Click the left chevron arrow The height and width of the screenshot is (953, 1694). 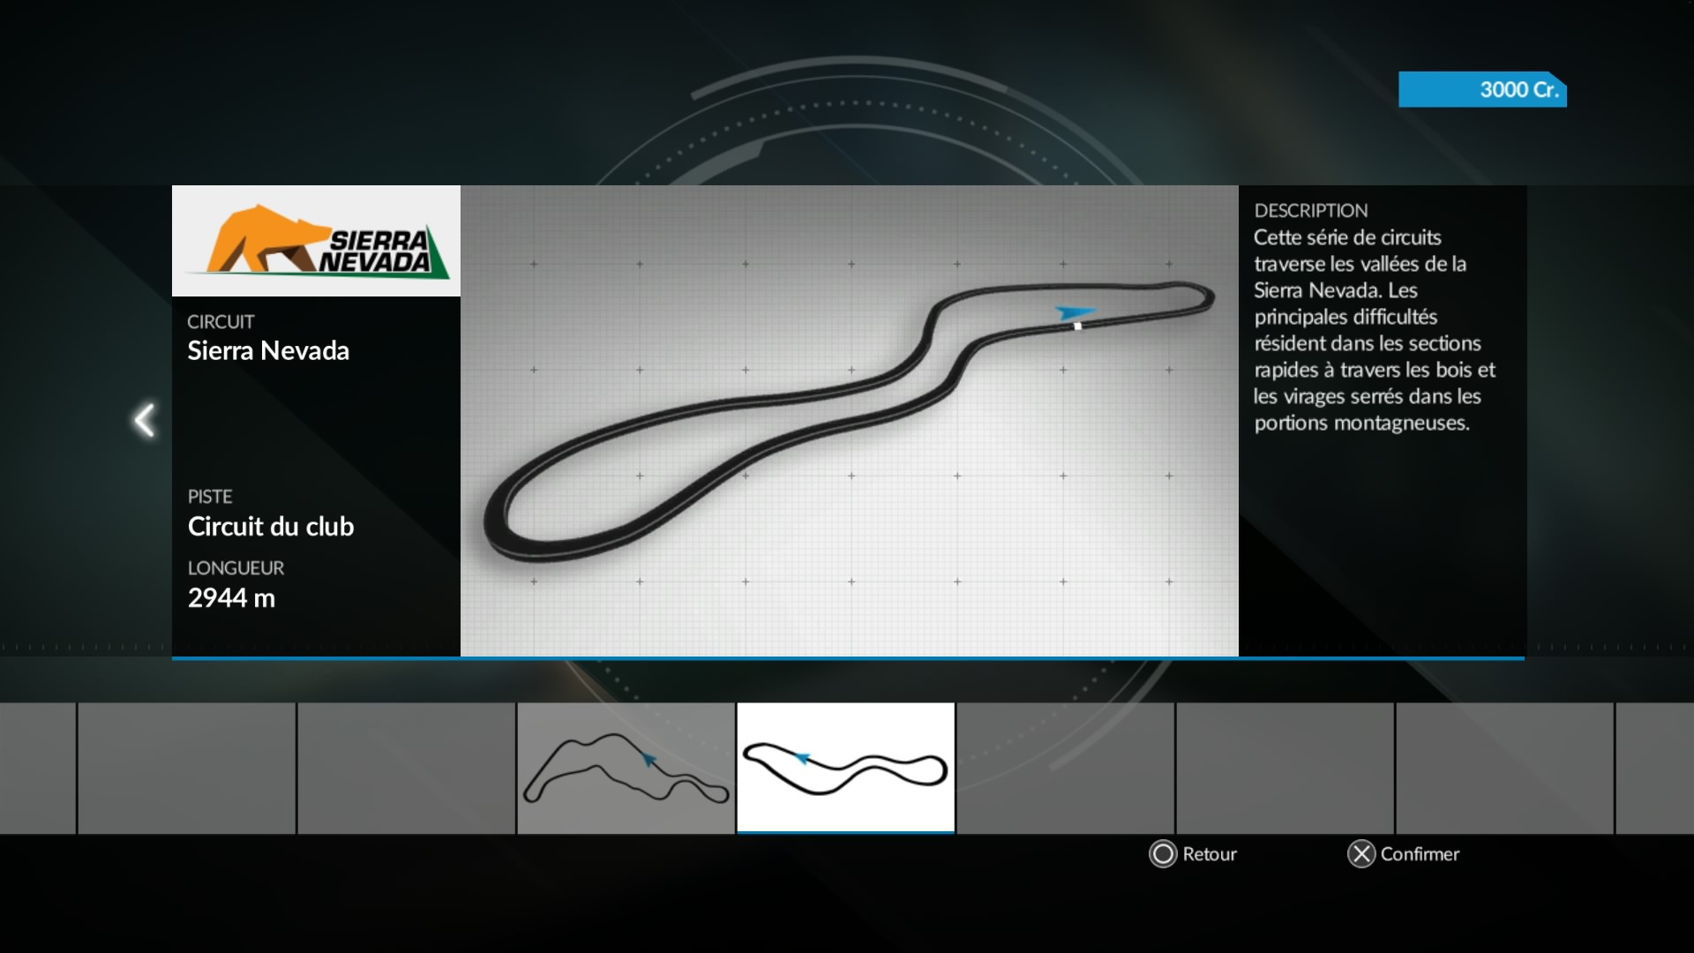(x=145, y=420)
